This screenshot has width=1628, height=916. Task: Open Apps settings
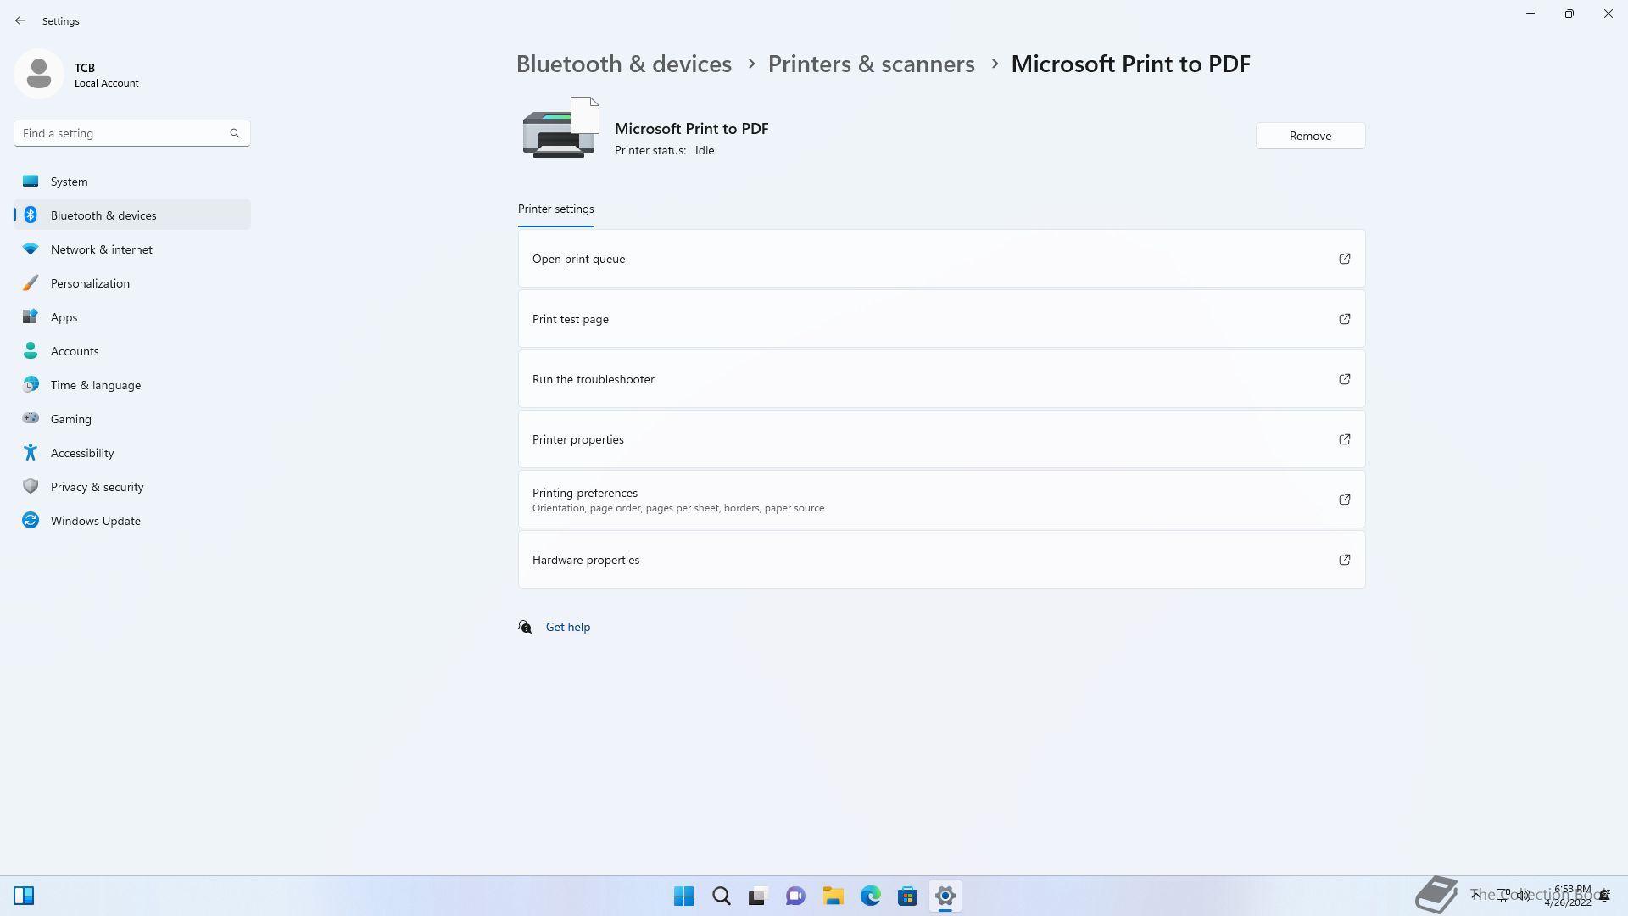pyautogui.click(x=132, y=317)
